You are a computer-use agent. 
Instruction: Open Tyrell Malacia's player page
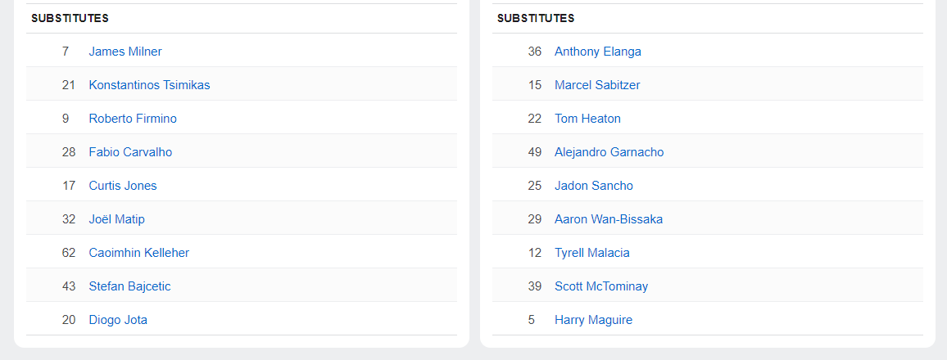(x=592, y=253)
